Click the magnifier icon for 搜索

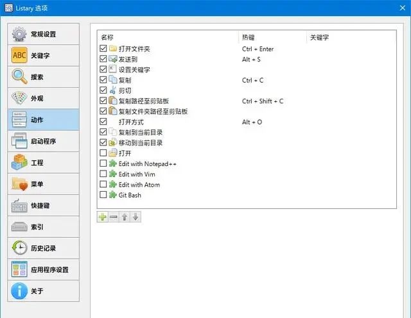coord(19,77)
